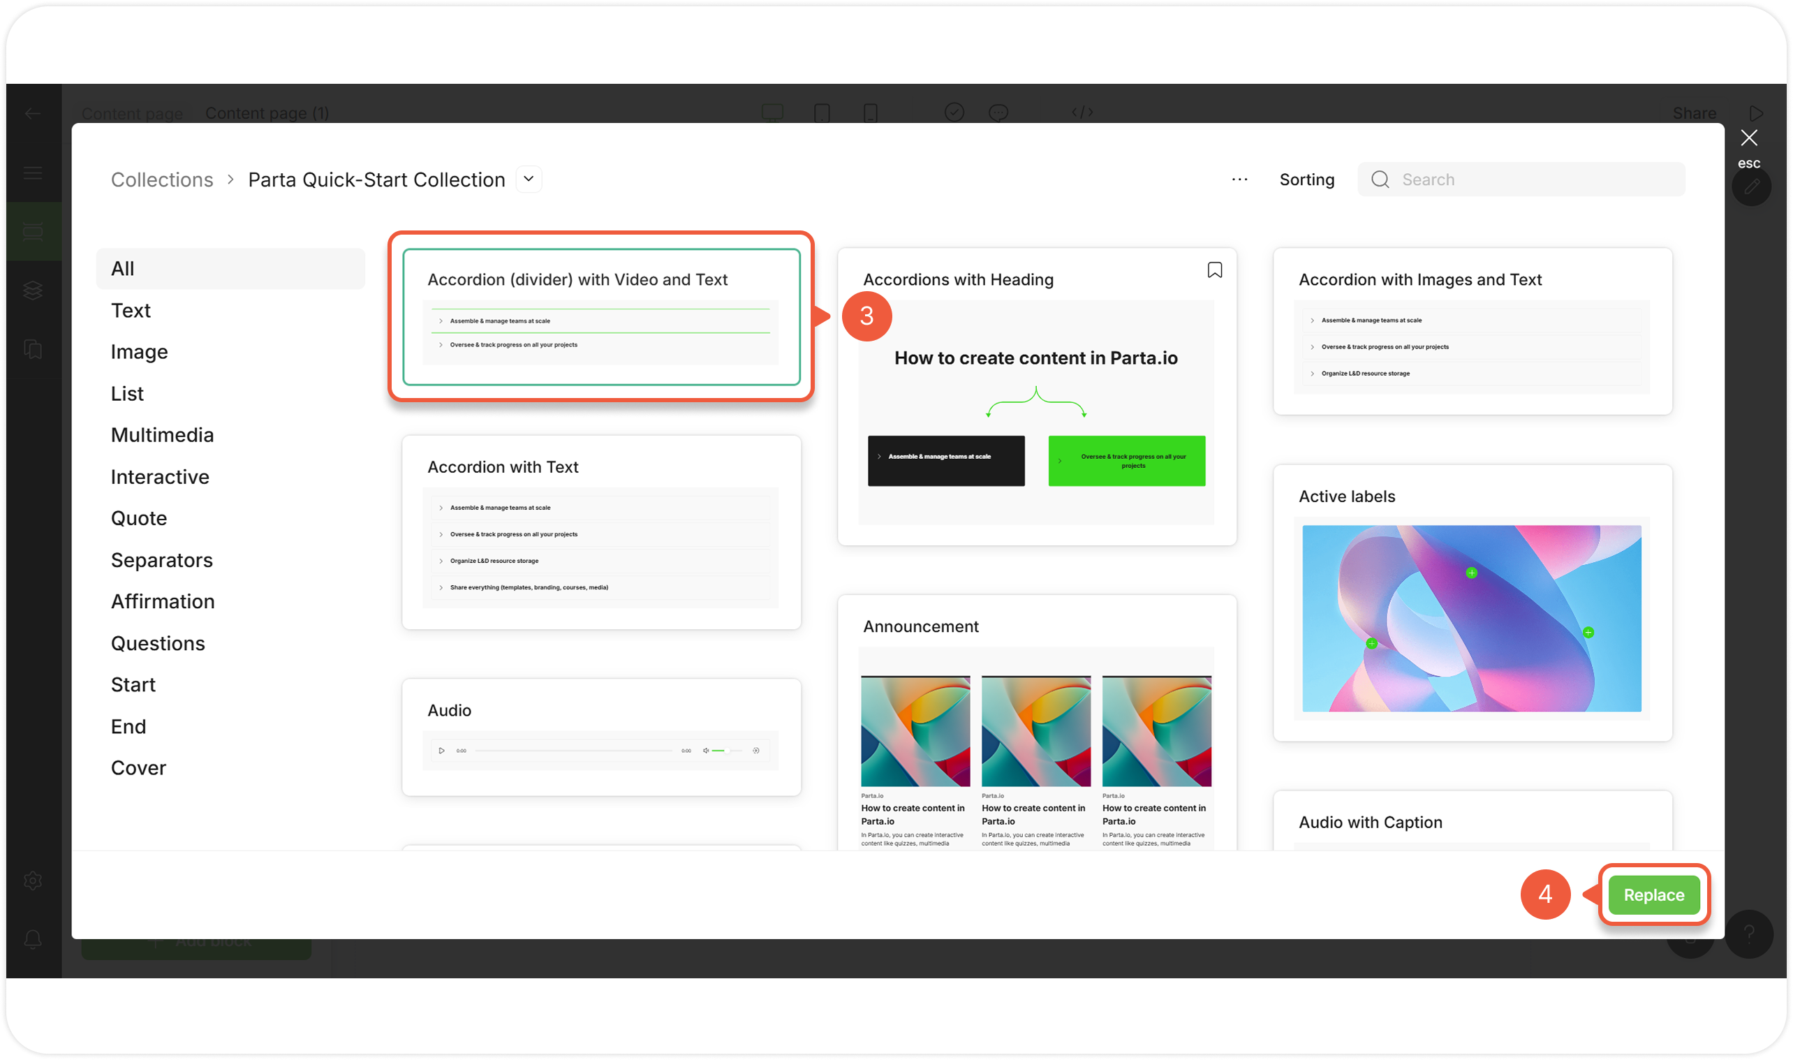Screen dimensions: 1793x1060
Task: Select the Interactive category
Action: click(x=160, y=476)
